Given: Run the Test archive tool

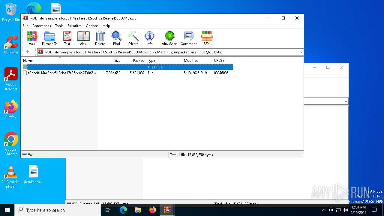Looking at the screenshot, I should pos(67,38).
